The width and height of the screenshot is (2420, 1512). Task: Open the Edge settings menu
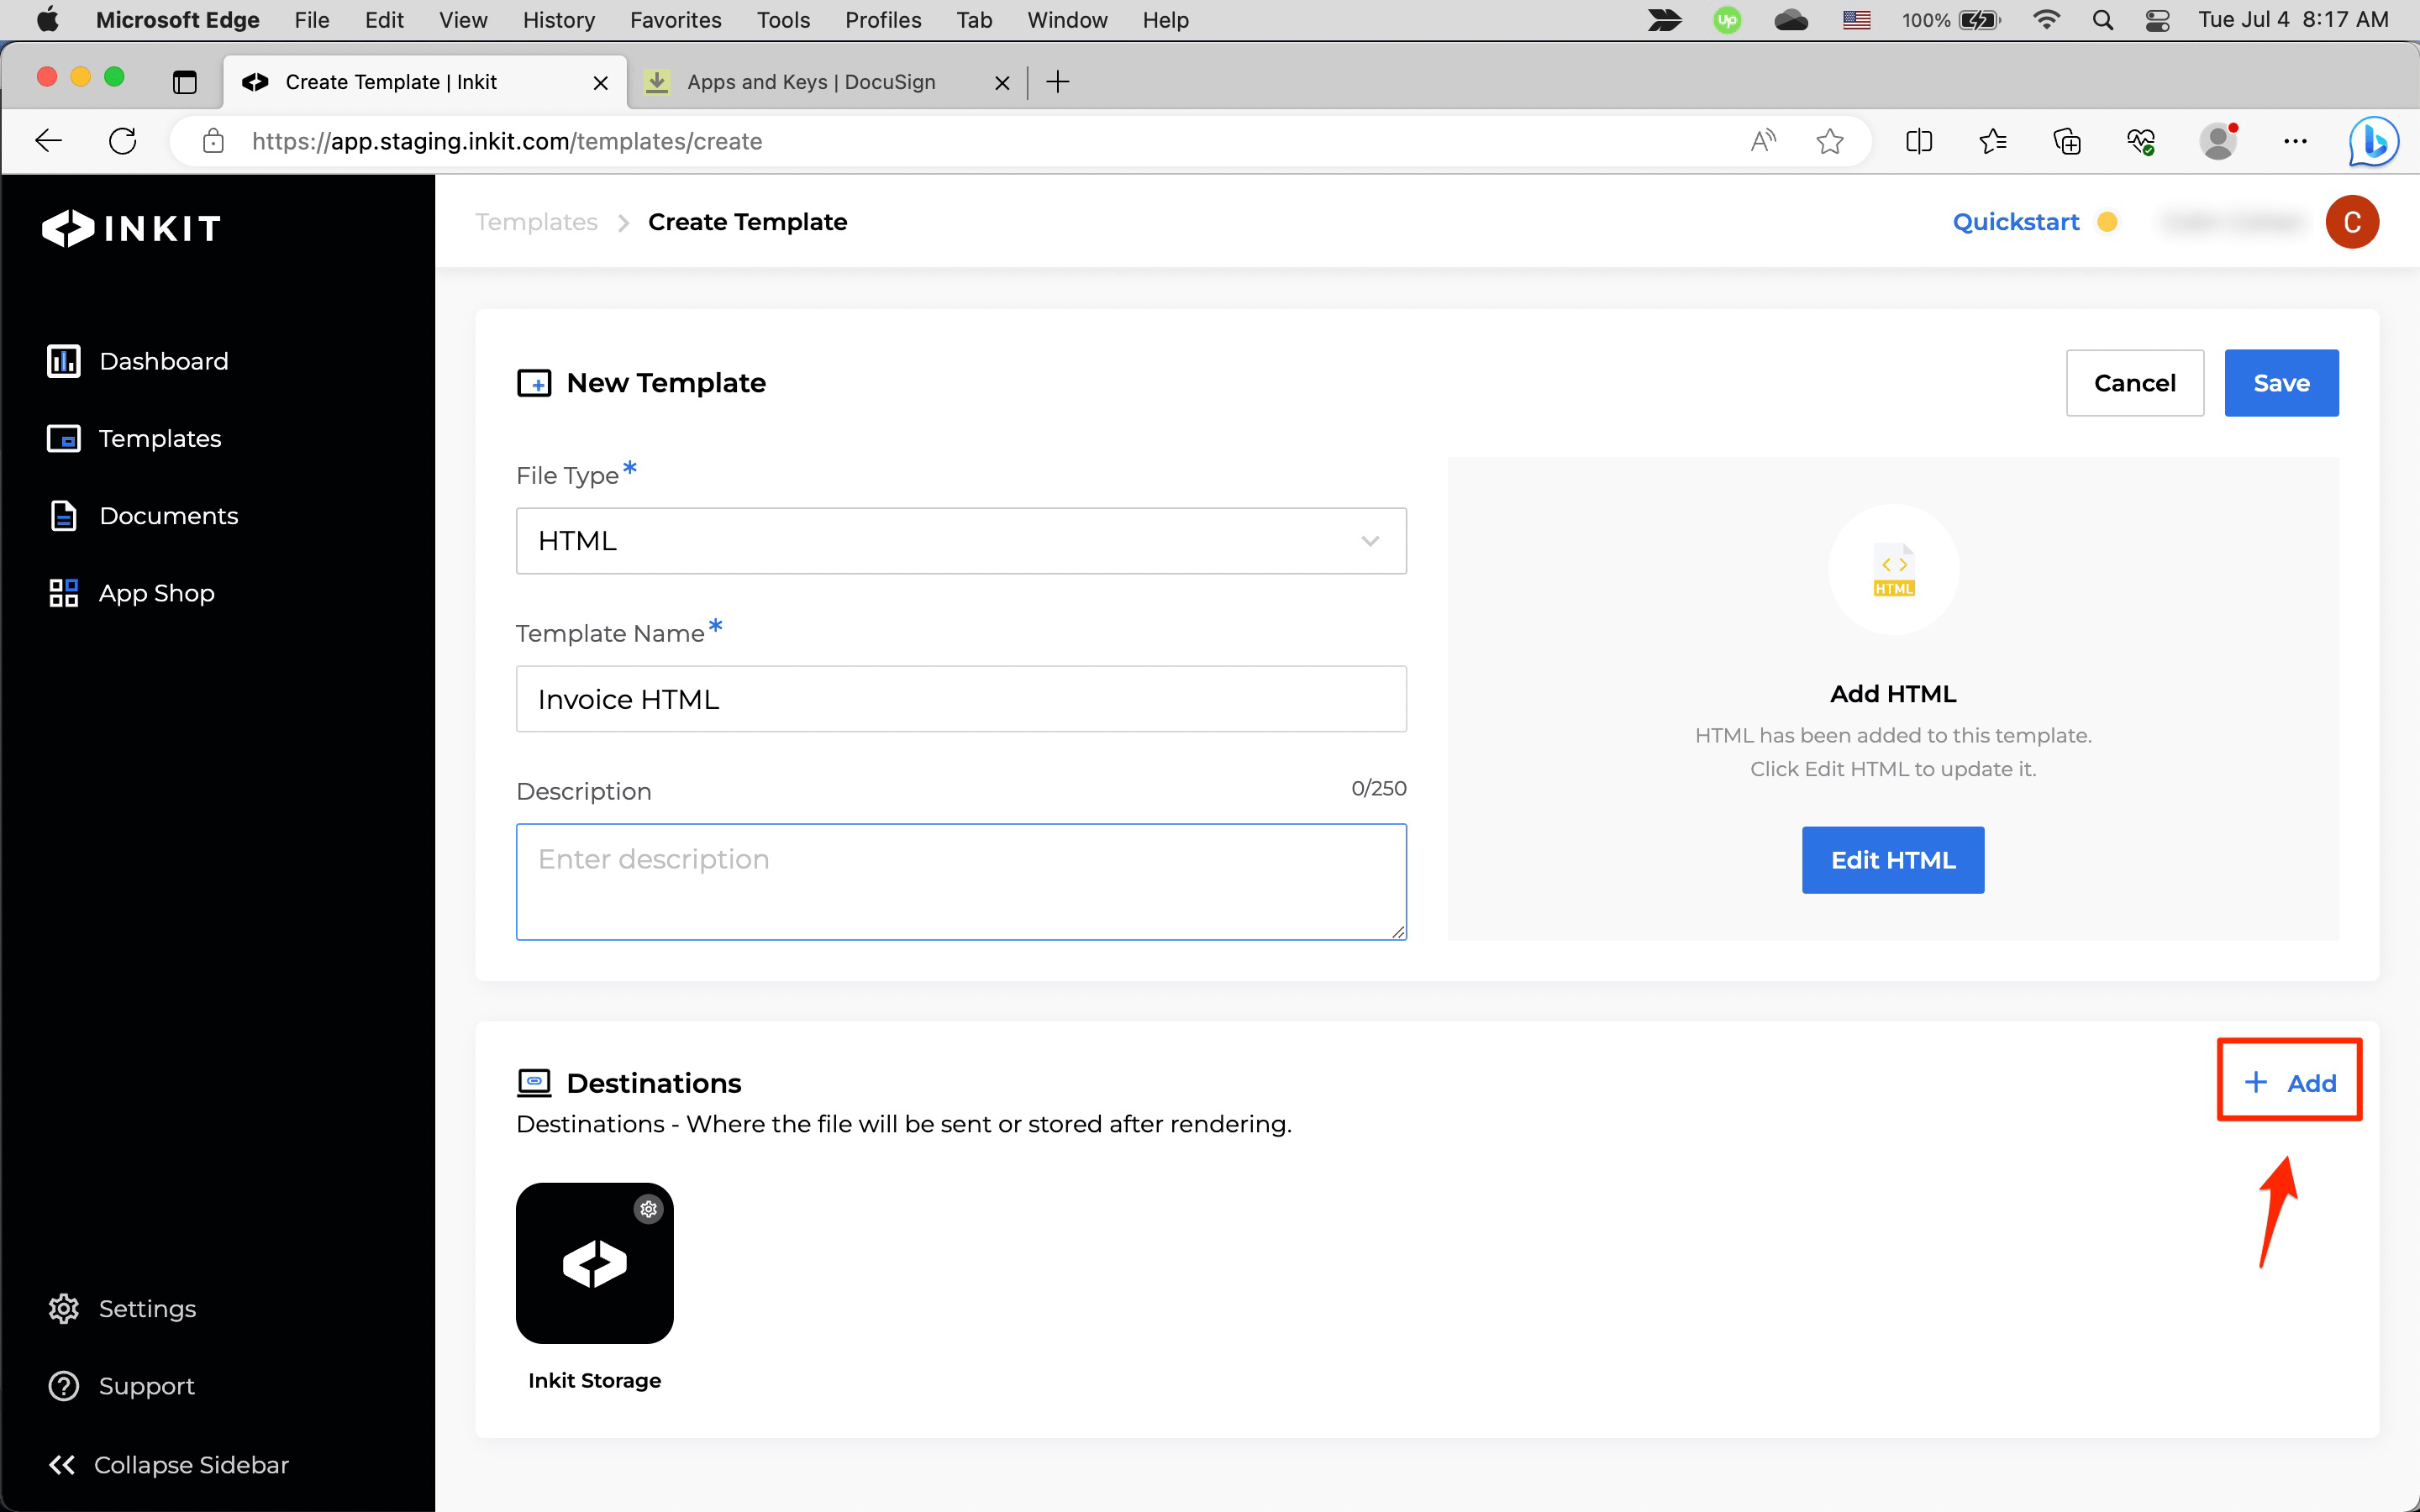[2295, 141]
